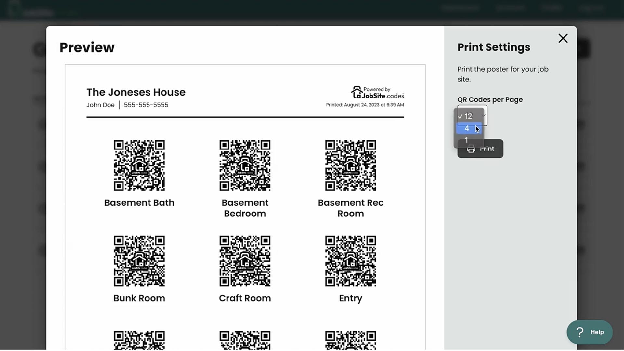Click the phone number 555-555-5555
Image resolution: width=624 pixels, height=351 pixels.
(146, 105)
